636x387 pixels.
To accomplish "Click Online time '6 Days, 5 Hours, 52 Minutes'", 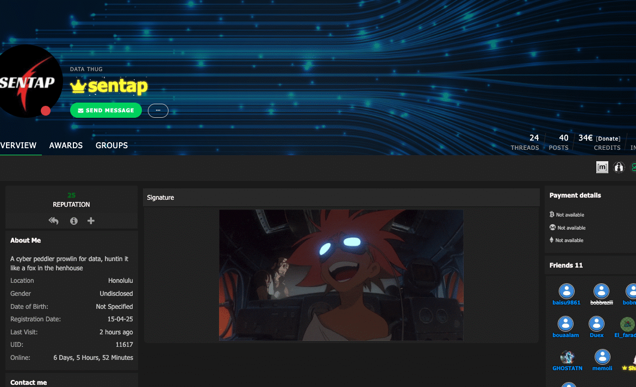I will (93, 358).
